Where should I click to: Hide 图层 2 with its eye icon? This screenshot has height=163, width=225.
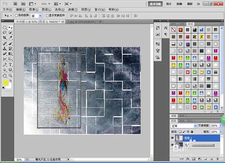[172, 138]
